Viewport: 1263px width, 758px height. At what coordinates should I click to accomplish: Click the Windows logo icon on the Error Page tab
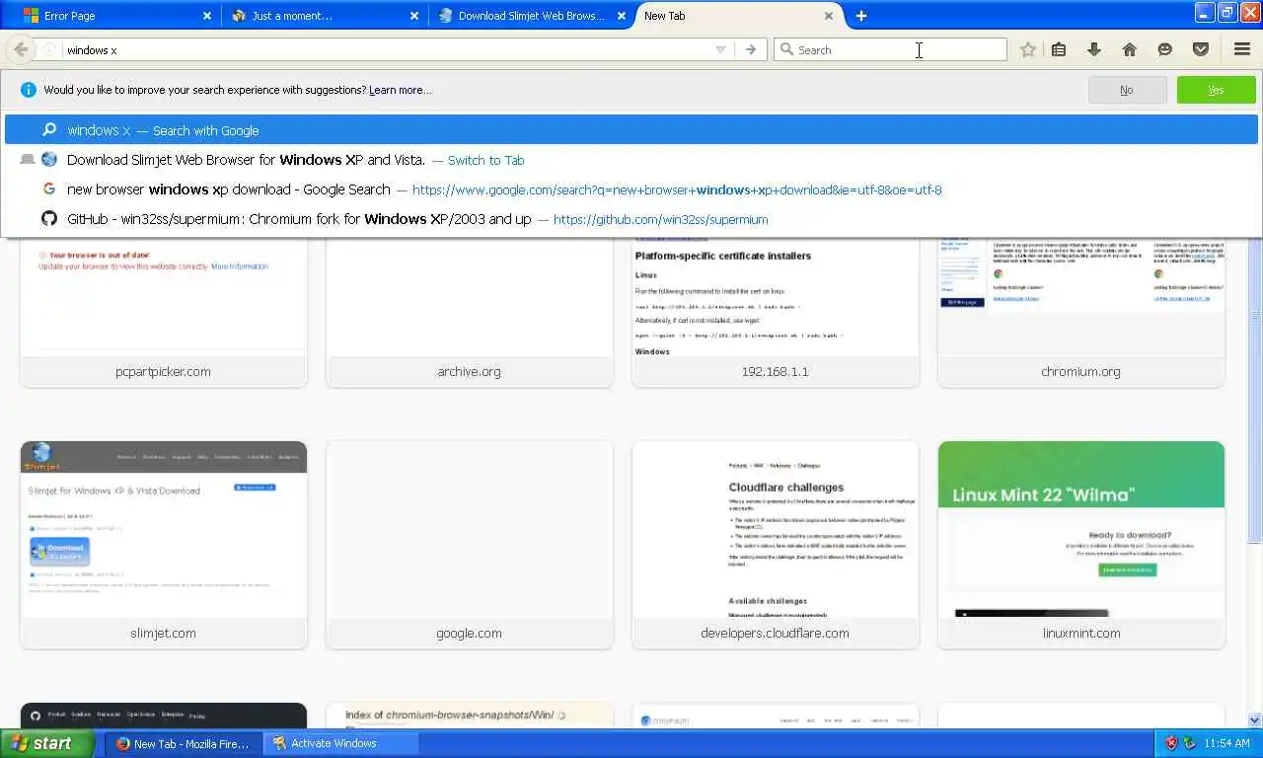[31, 16]
